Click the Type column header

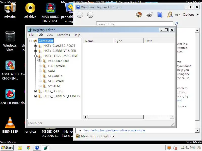[x=128, y=41]
